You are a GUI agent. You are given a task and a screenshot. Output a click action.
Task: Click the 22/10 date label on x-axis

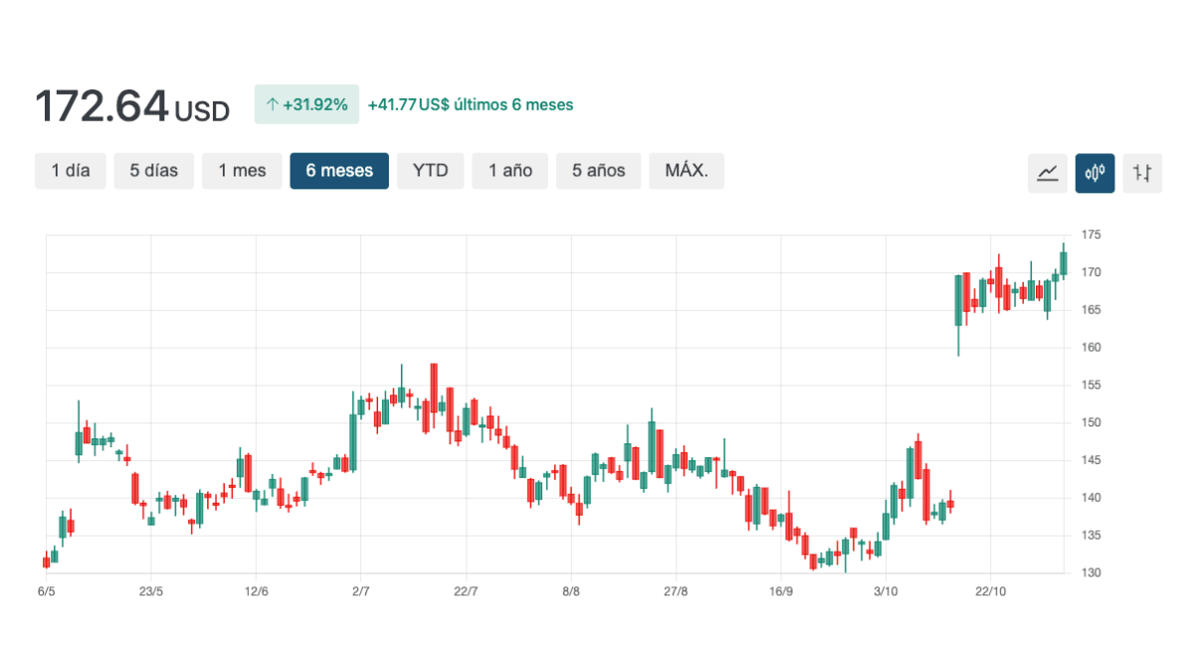[991, 591]
